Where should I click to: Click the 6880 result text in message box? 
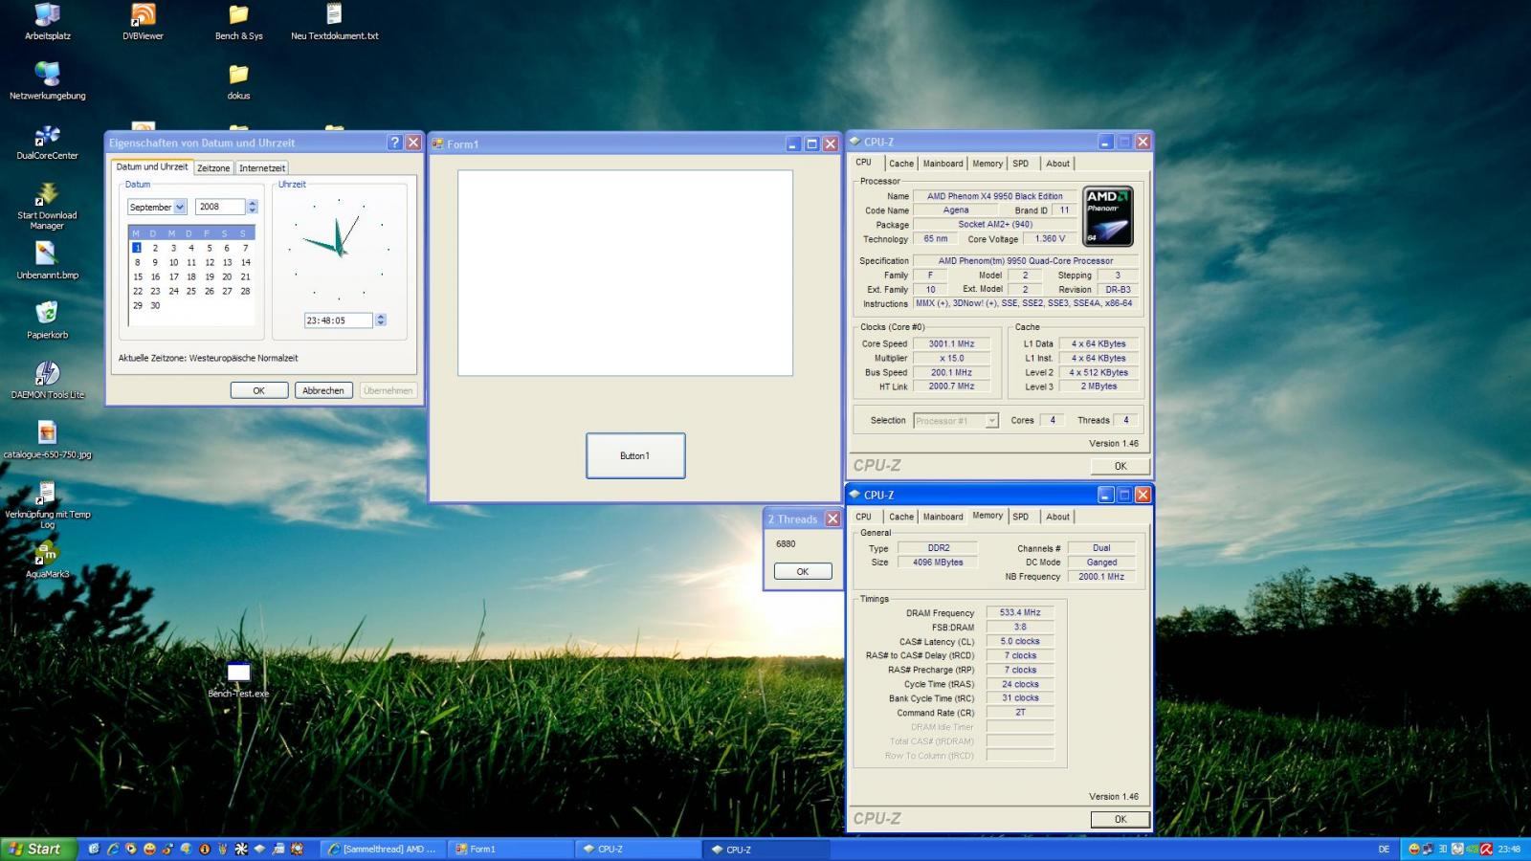786,543
